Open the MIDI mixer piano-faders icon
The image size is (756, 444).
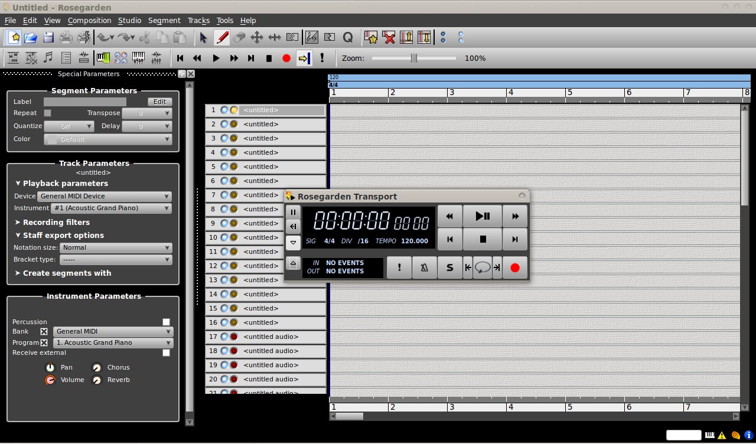(139, 58)
